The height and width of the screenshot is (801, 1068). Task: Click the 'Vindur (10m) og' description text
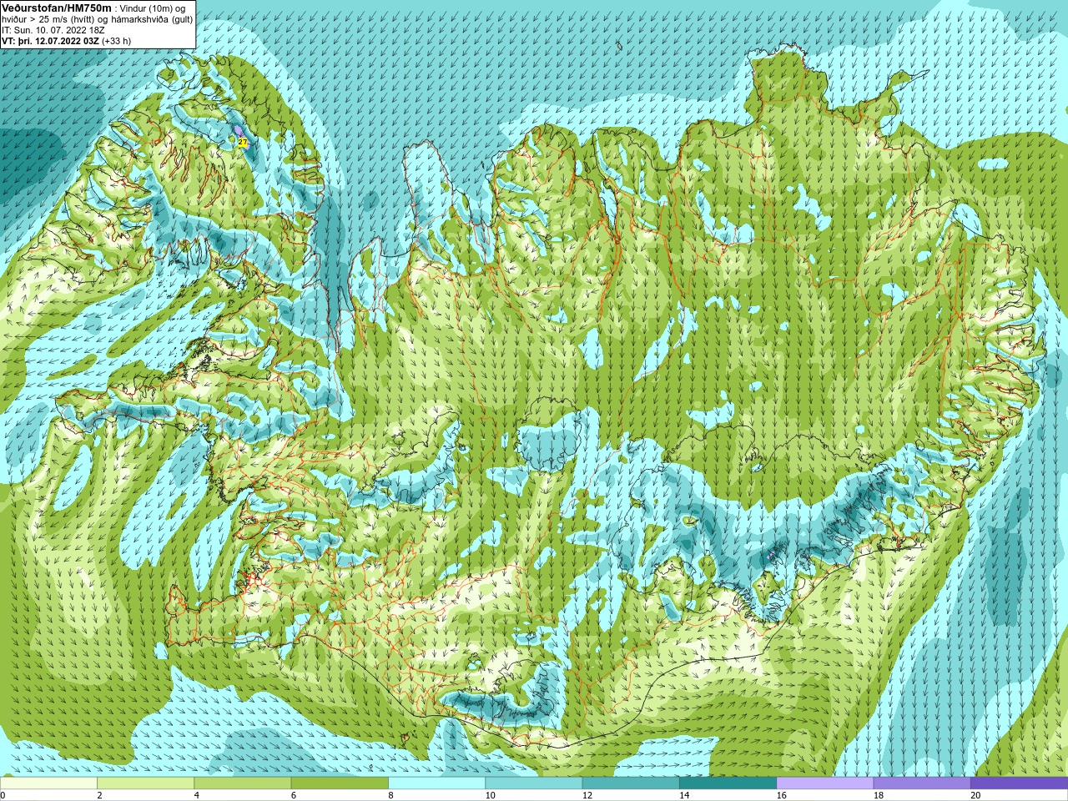tap(154, 8)
